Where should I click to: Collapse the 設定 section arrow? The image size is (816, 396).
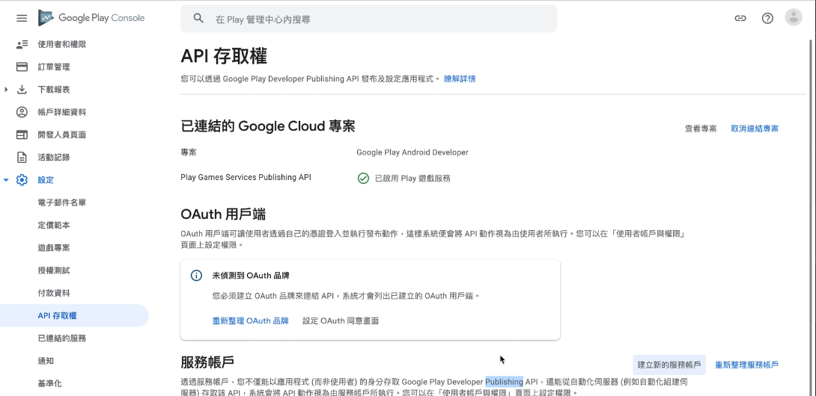click(6, 180)
